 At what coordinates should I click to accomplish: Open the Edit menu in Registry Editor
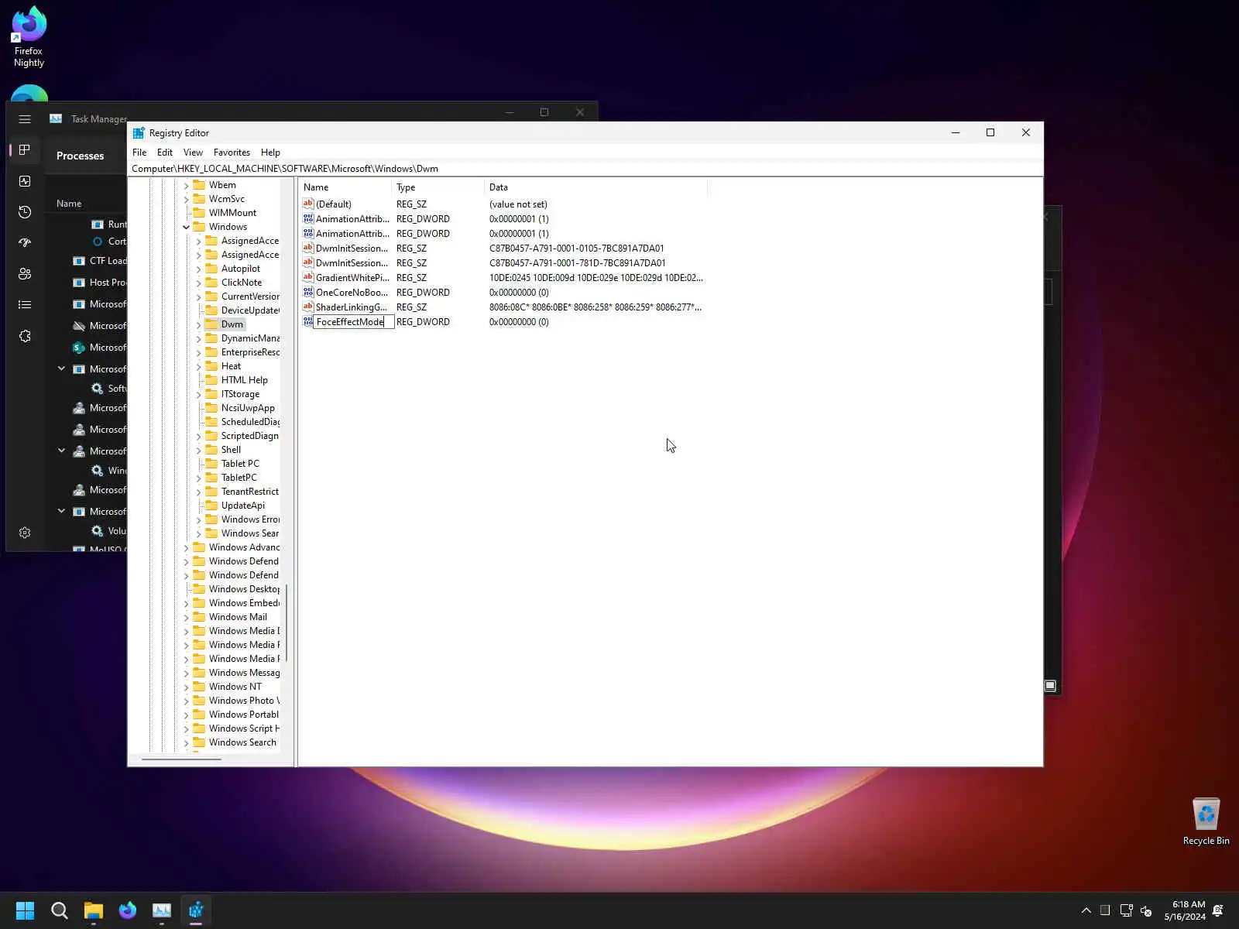click(x=165, y=153)
